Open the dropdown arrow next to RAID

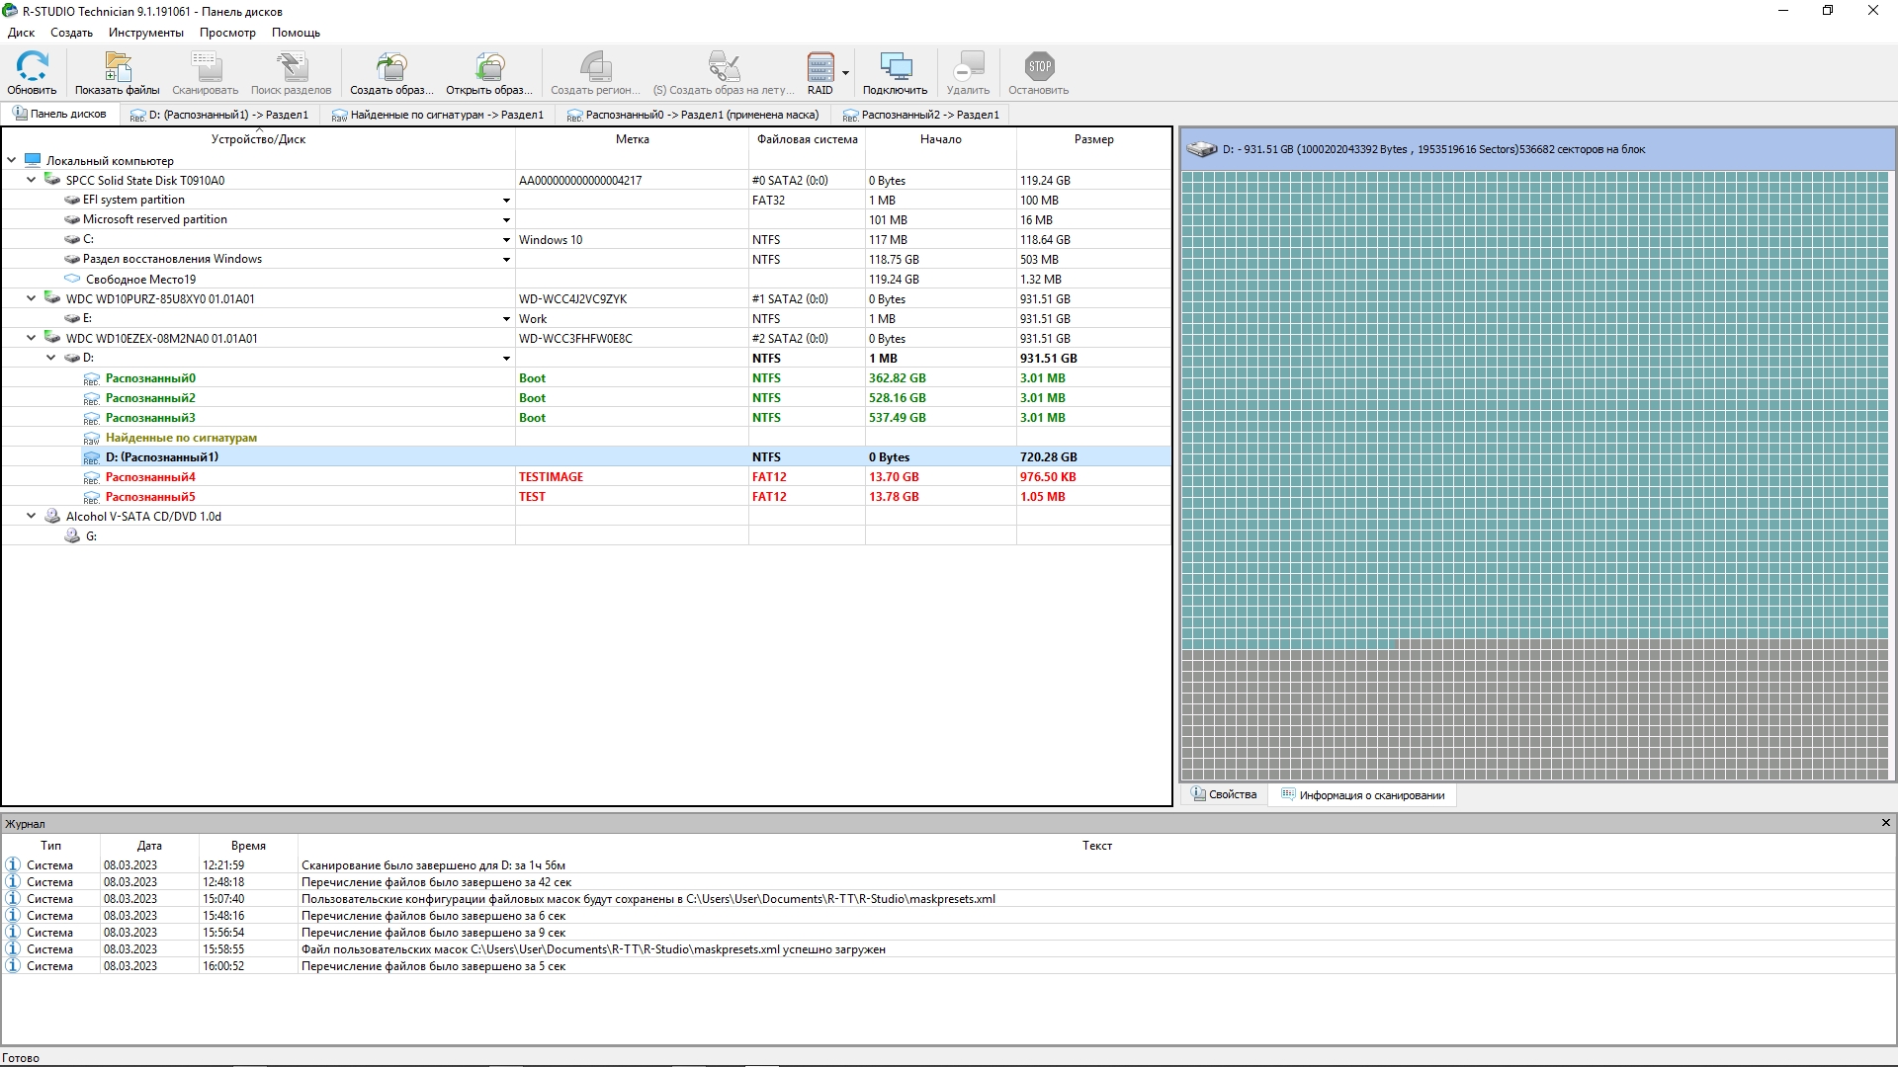(x=845, y=73)
